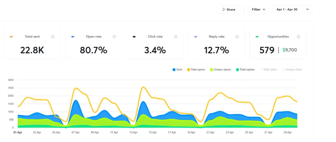Click the 500 y-axis label
Image resolution: width=336 pixels, height=142 pixels.
[11, 119]
